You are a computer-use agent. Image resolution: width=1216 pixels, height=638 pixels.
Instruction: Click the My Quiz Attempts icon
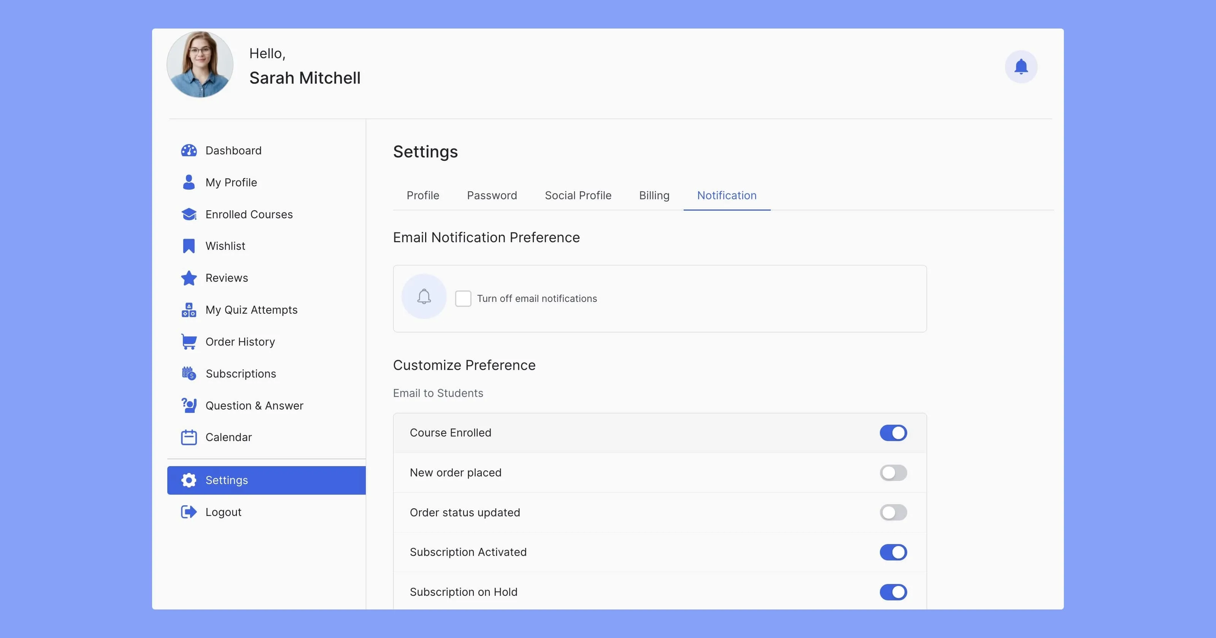(188, 309)
